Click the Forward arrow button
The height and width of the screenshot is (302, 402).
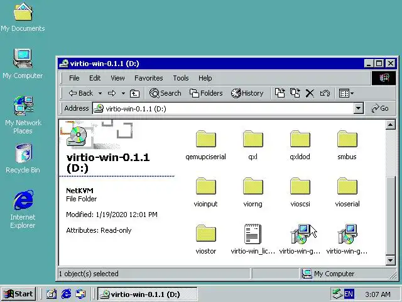[112, 93]
